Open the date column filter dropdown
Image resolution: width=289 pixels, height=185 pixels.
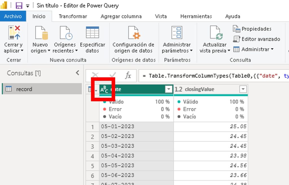tap(168, 90)
